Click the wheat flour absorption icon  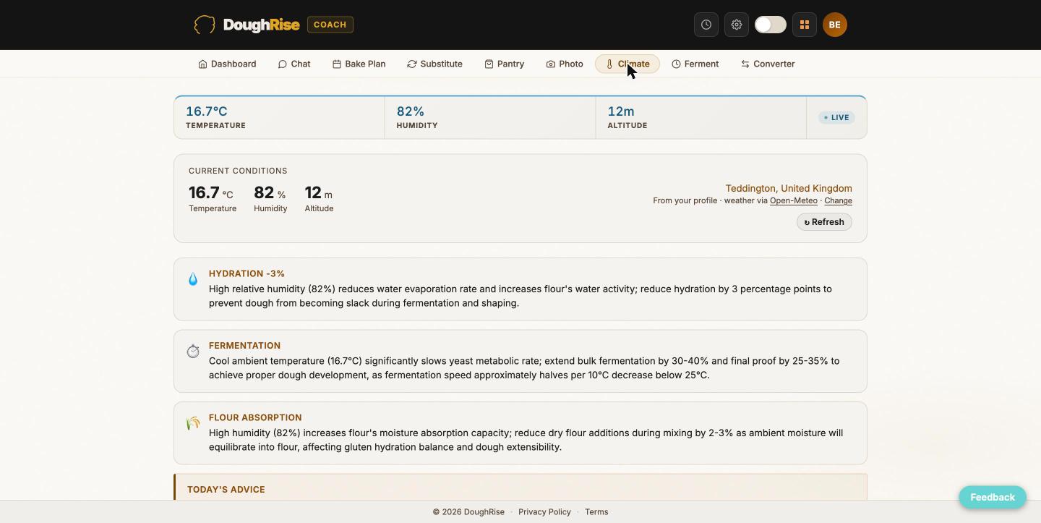point(193,423)
